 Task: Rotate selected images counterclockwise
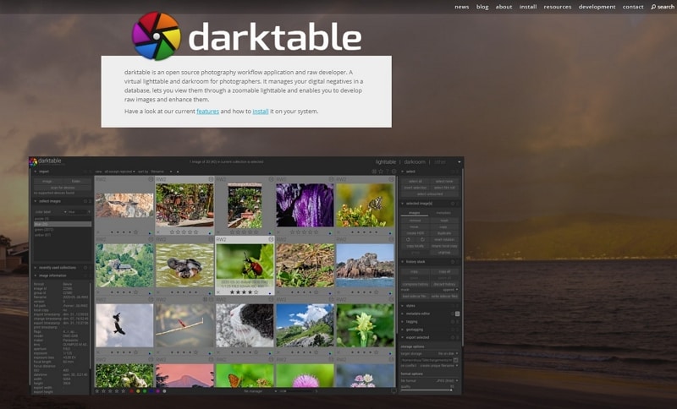[408, 239]
